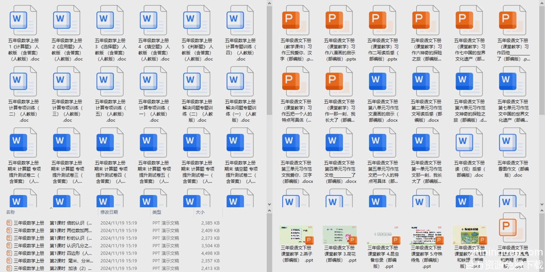This screenshot has height=272, width=545.
Task: Select the Word icon for 1《计算题》doc
Action: pyautogui.click(x=23, y=20)
